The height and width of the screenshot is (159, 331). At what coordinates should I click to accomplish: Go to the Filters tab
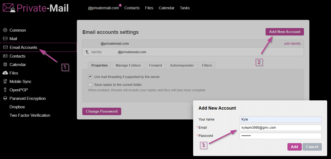tap(207, 65)
